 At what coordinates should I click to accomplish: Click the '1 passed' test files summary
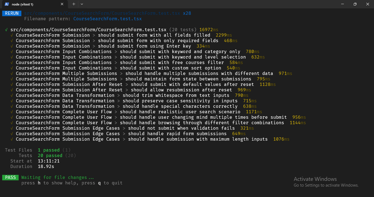pyautogui.click(x=48, y=150)
